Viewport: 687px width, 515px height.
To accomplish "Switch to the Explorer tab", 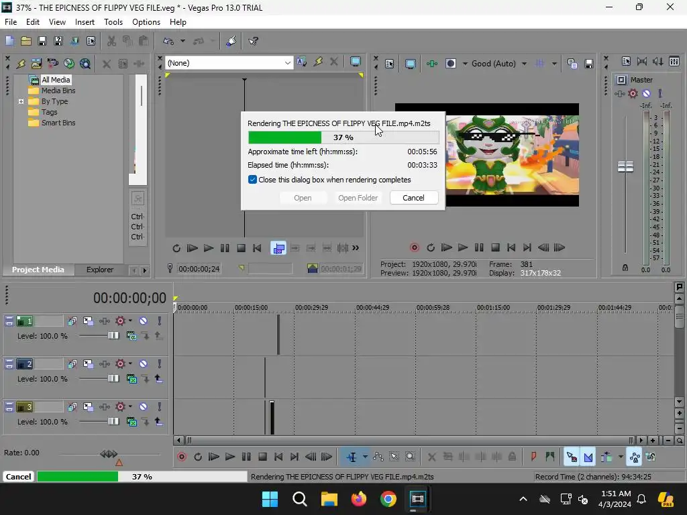I will coord(100,270).
